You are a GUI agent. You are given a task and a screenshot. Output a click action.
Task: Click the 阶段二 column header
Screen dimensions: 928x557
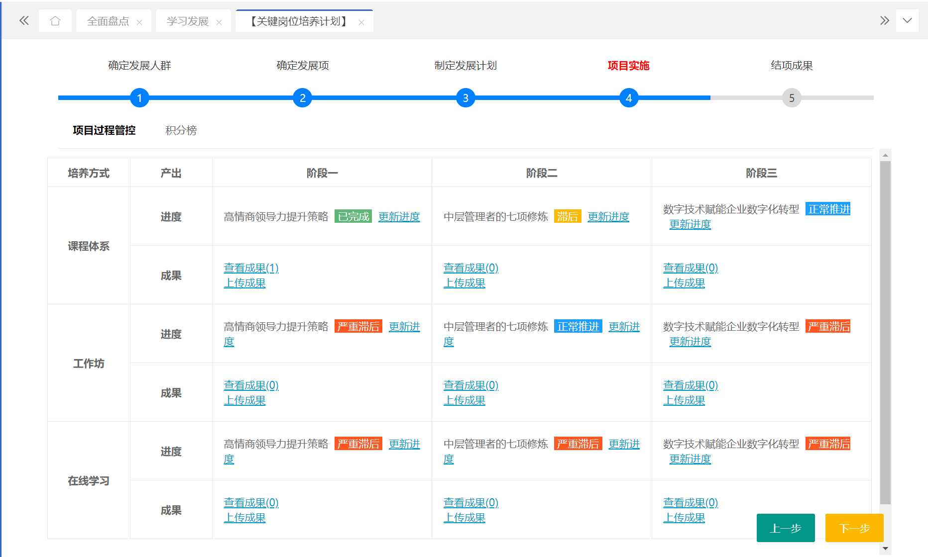point(542,173)
